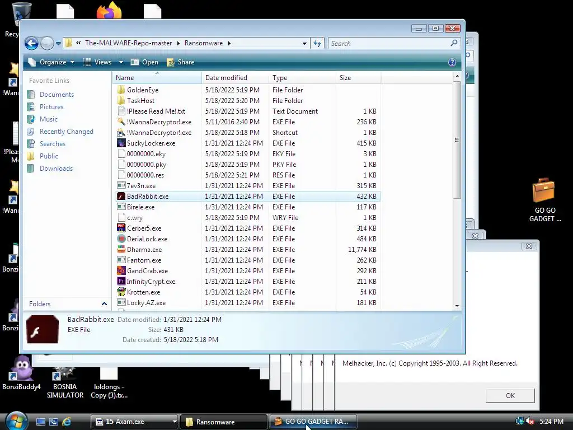Open the BOSNIA SIMULATOR desktop shortcut
Image resolution: width=573 pixels, height=430 pixels.
point(65,382)
